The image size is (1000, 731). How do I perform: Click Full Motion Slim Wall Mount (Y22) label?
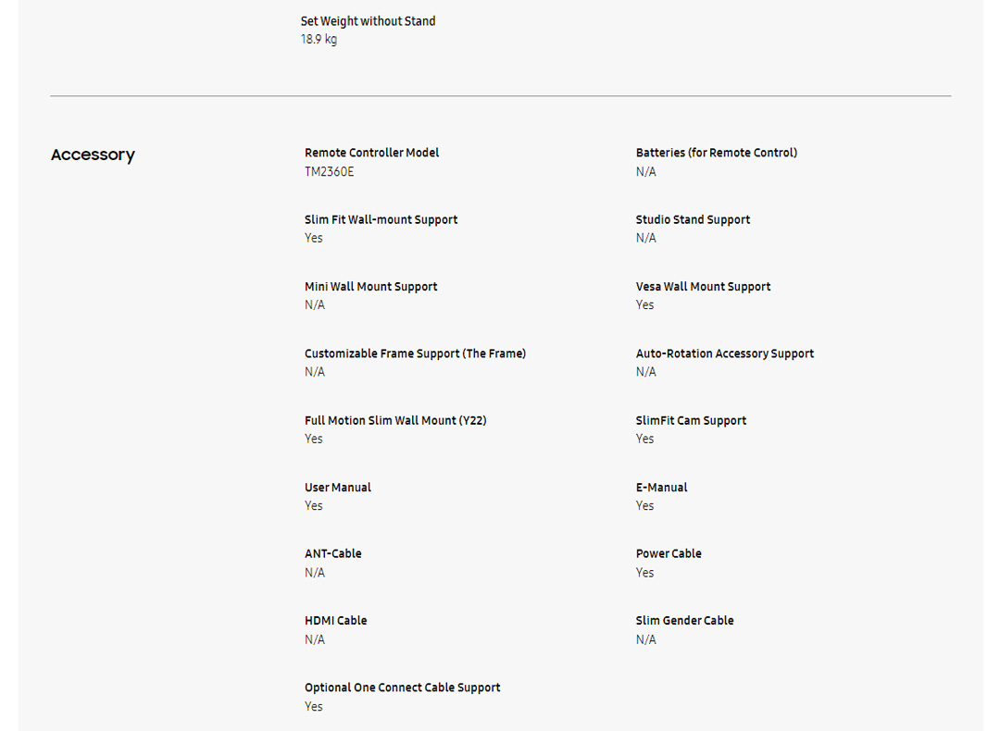coord(395,420)
